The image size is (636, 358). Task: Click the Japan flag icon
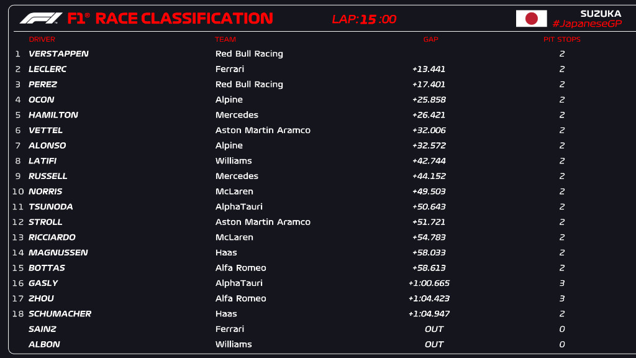click(x=531, y=19)
